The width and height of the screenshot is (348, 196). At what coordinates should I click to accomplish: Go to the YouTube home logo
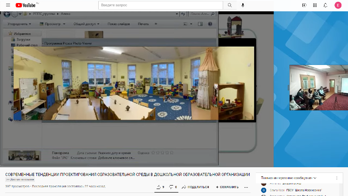point(26,5)
